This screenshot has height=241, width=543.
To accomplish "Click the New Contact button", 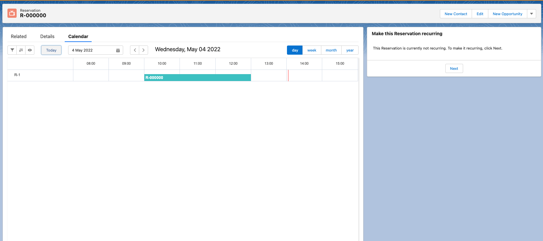I will pos(456,14).
